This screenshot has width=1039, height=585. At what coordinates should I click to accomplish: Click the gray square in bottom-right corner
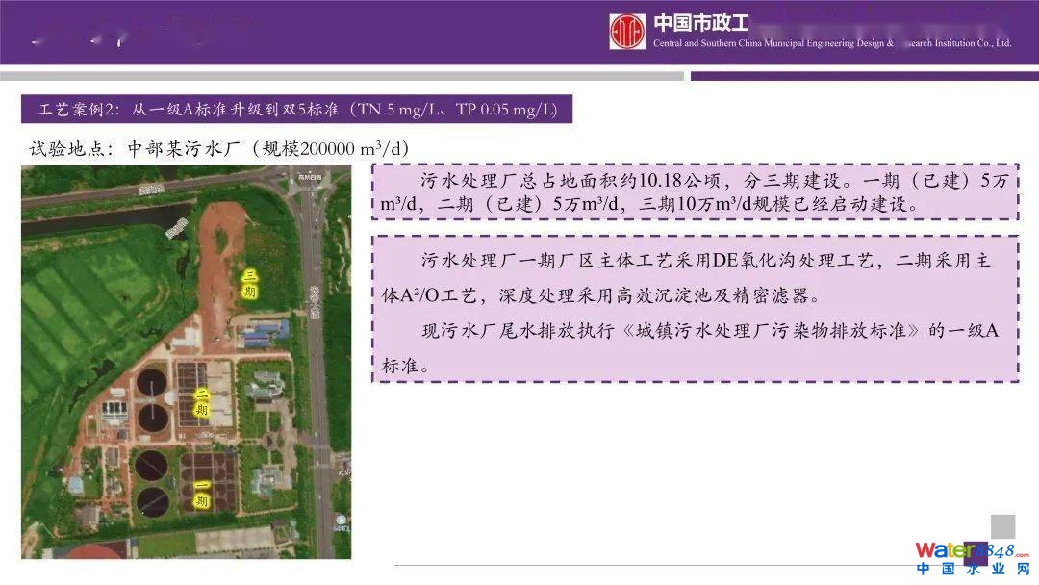[1002, 526]
